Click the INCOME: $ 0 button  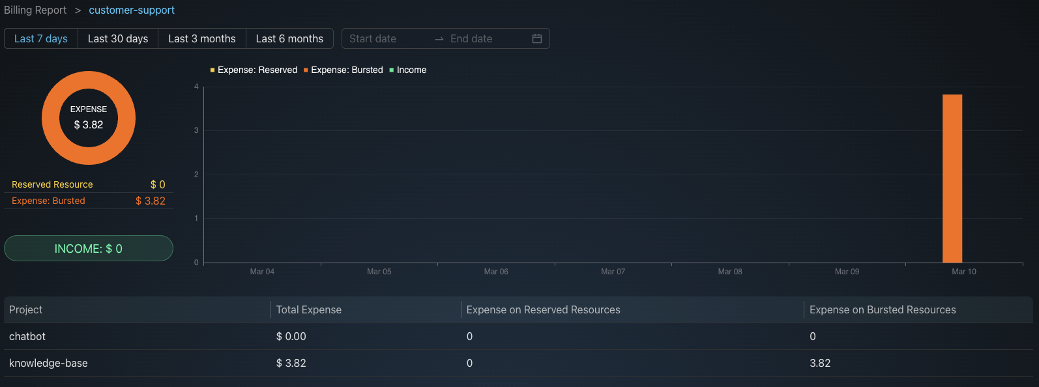coord(89,248)
